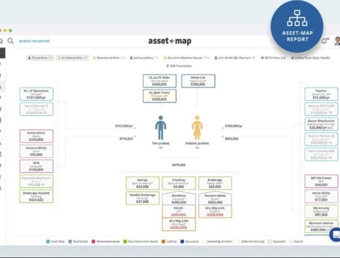
Task: Click the Expected legend box
Action: 270,242
